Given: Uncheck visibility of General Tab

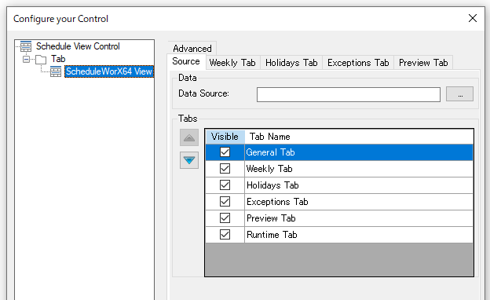Looking at the screenshot, I should pos(225,152).
